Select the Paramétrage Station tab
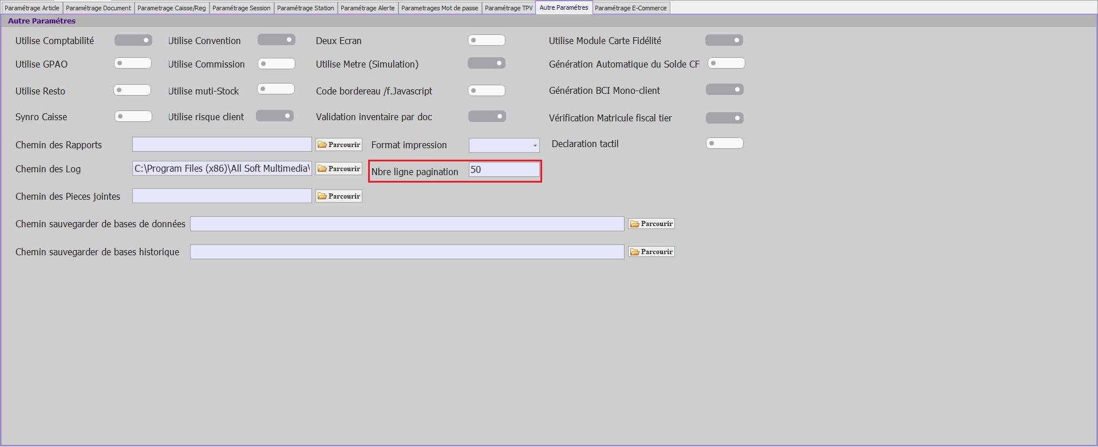 pyautogui.click(x=306, y=8)
